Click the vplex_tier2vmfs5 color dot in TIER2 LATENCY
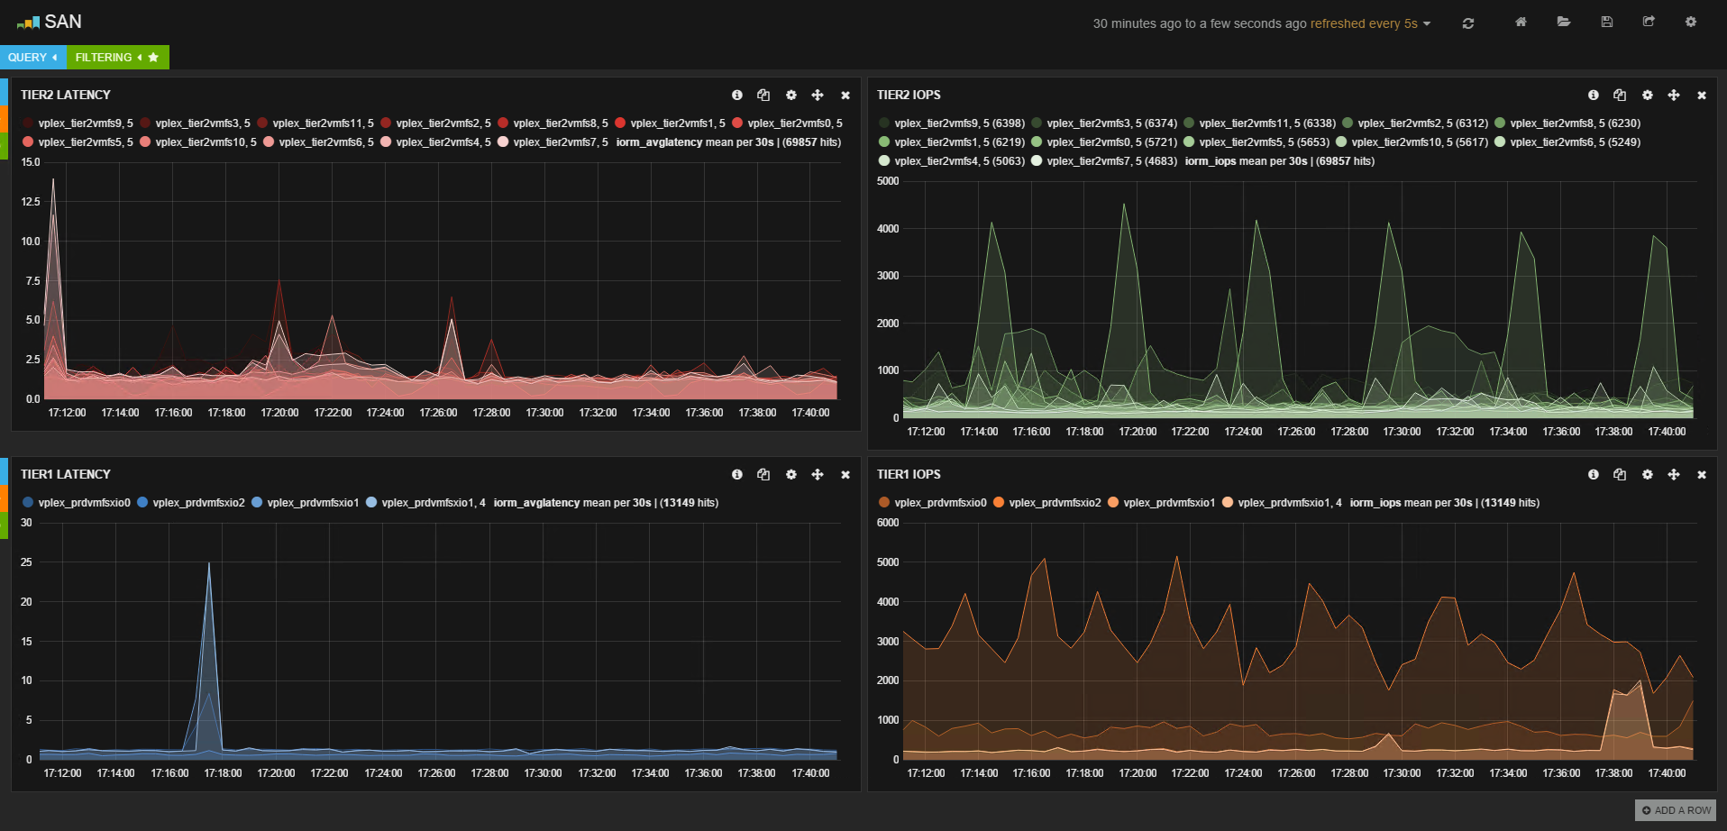The height and width of the screenshot is (831, 1727). pos(28,142)
